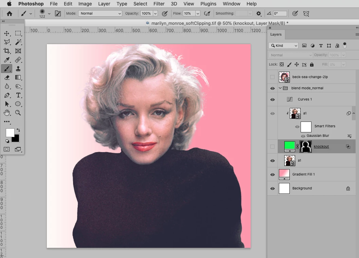Select the Type tool
The height and width of the screenshot is (258, 359).
pos(18,95)
